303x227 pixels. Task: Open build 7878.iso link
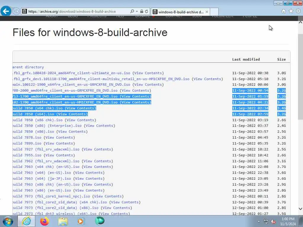click(x=27, y=137)
